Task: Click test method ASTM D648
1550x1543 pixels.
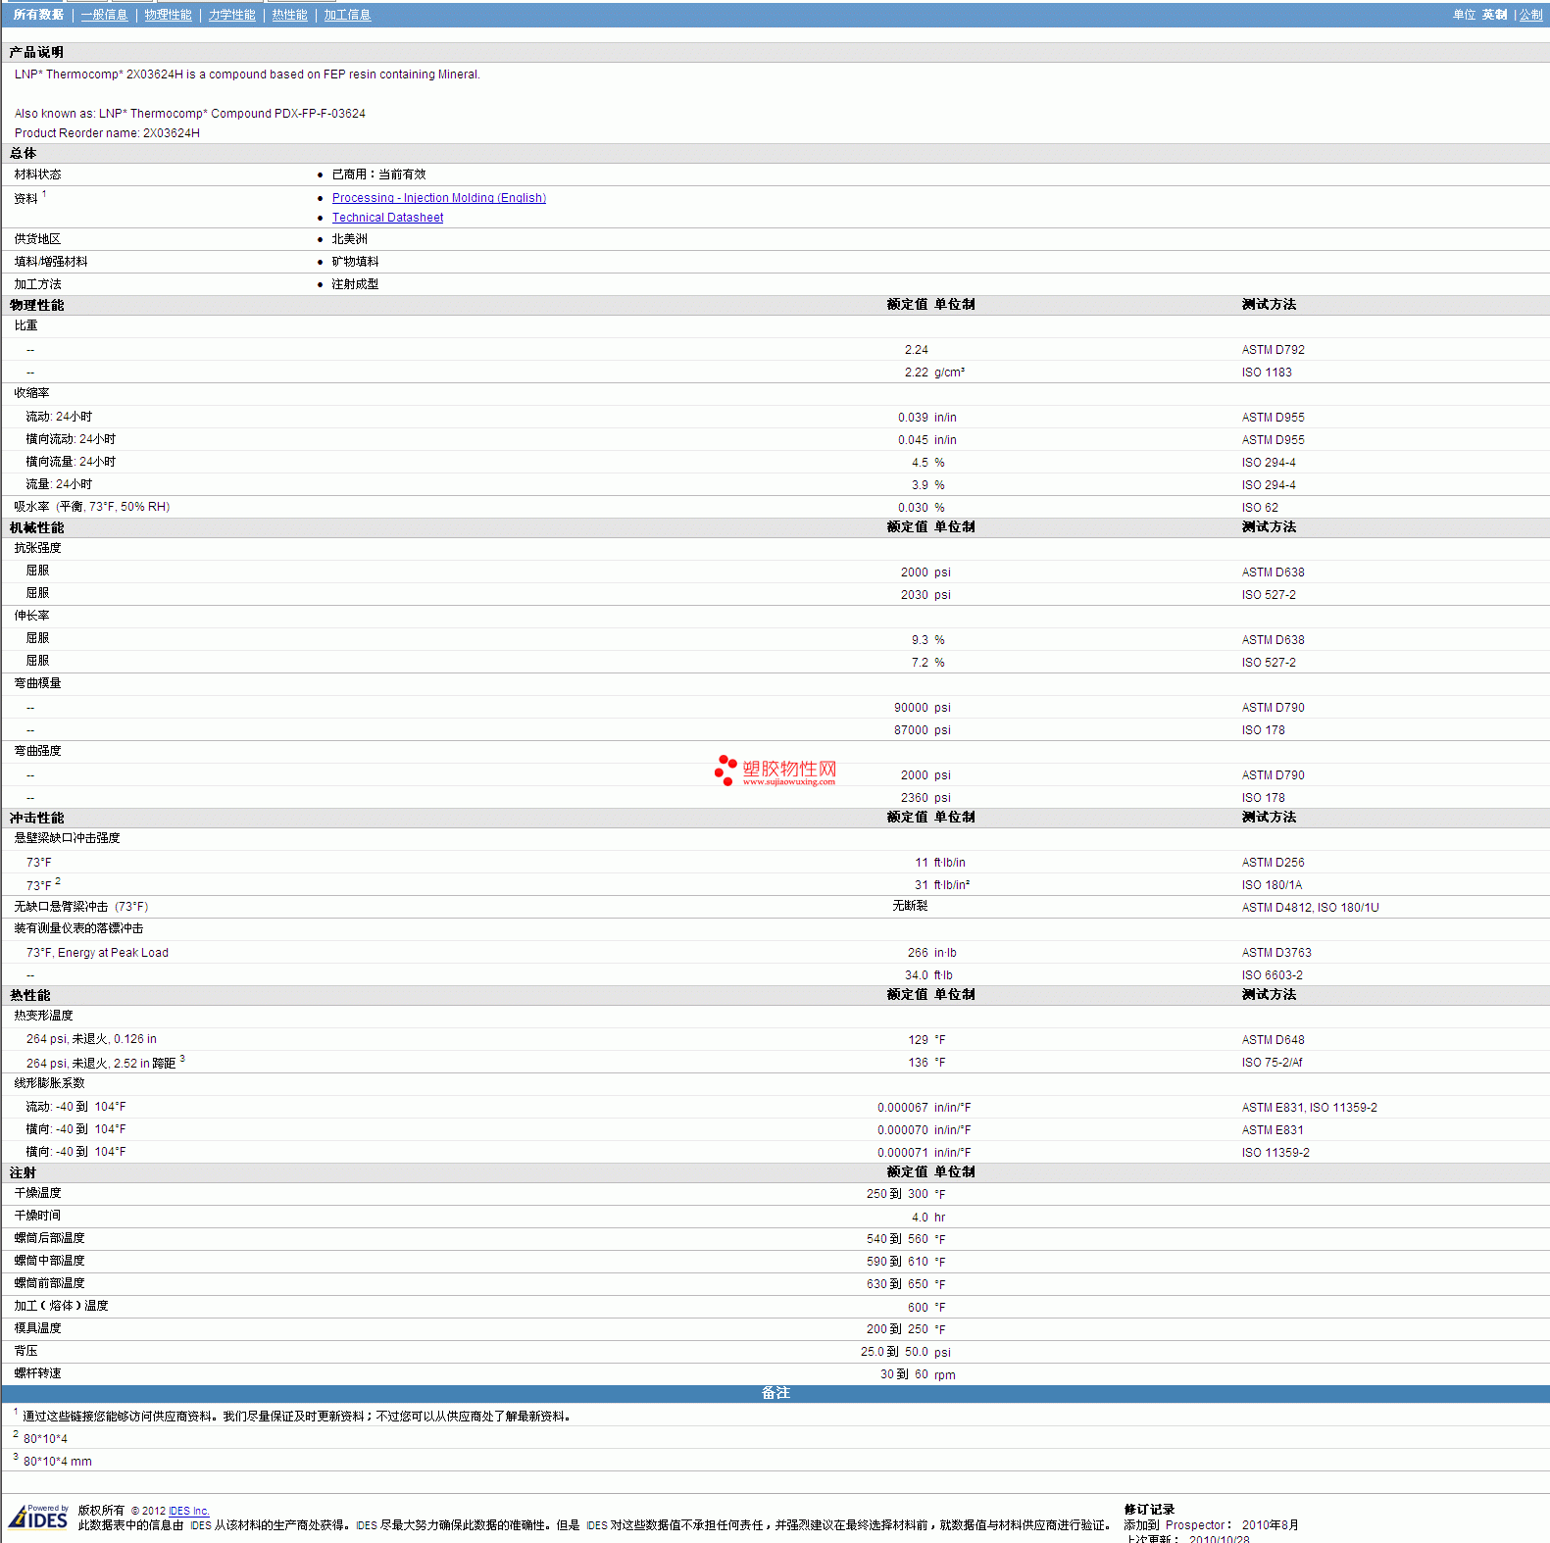Action: [1273, 1040]
